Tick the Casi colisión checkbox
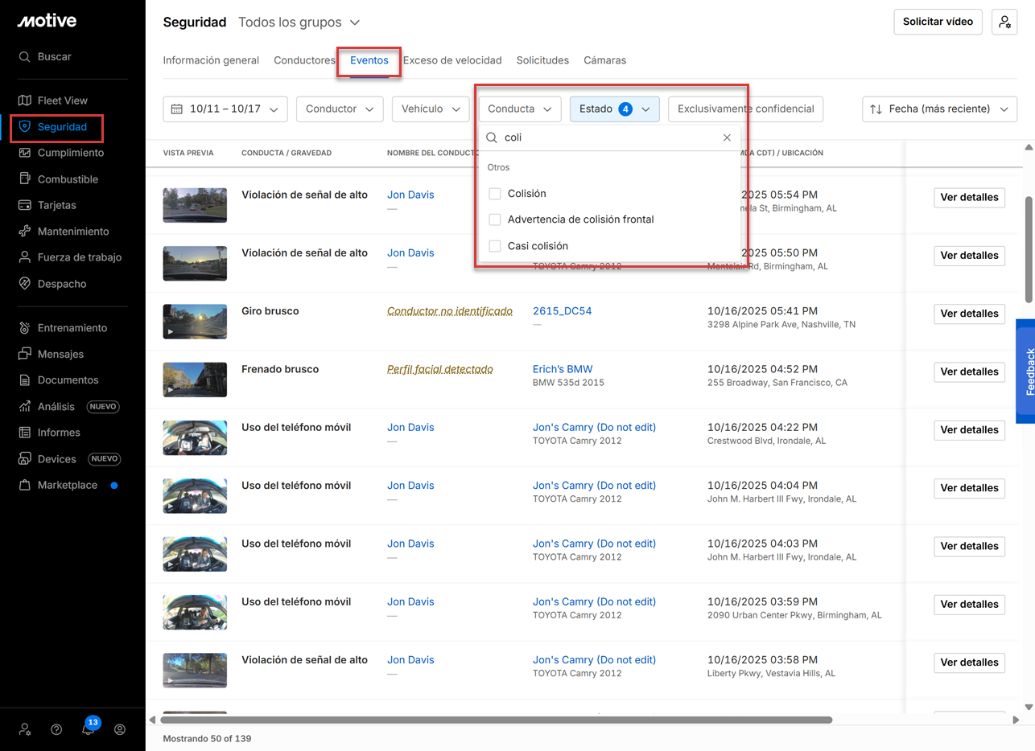Screen dimensions: 1035x751 click(x=495, y=246)
